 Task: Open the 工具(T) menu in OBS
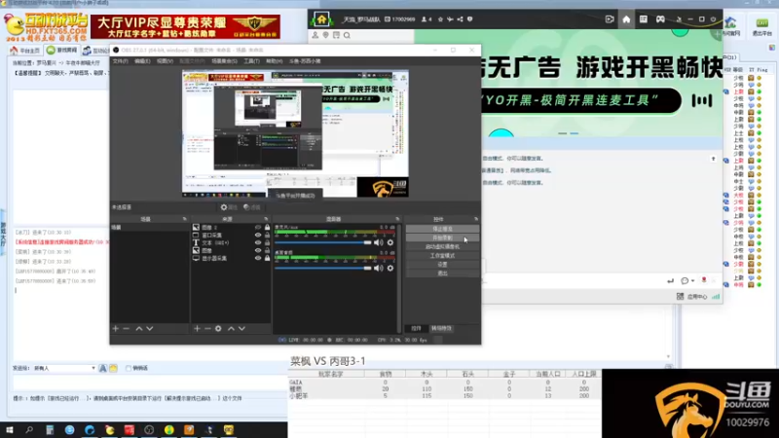coord(251,61)
